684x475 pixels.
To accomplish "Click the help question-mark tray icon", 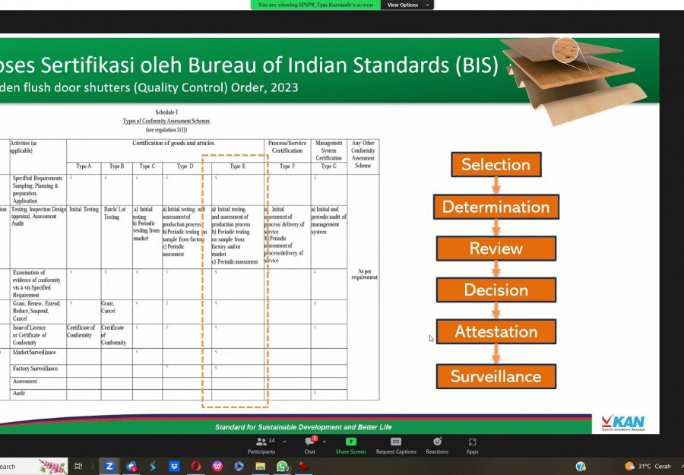I will coord(581,467).
